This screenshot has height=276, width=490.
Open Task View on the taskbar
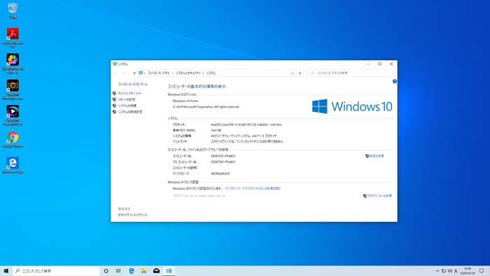tap(118, 270)
